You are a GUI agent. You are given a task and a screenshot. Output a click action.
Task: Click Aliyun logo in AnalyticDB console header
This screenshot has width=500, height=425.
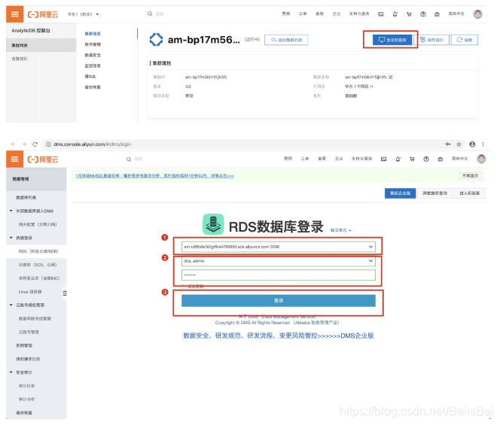[x=43, y=14]
